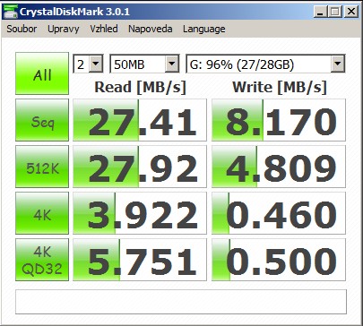Select the Seq write result 8.170
363x326 pixels.
pyautogui.click(x=279, y=120)
